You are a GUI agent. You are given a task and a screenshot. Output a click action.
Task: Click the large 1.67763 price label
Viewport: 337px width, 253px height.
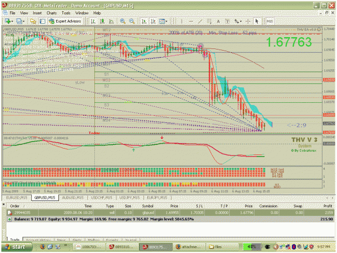tap(289, 42)
